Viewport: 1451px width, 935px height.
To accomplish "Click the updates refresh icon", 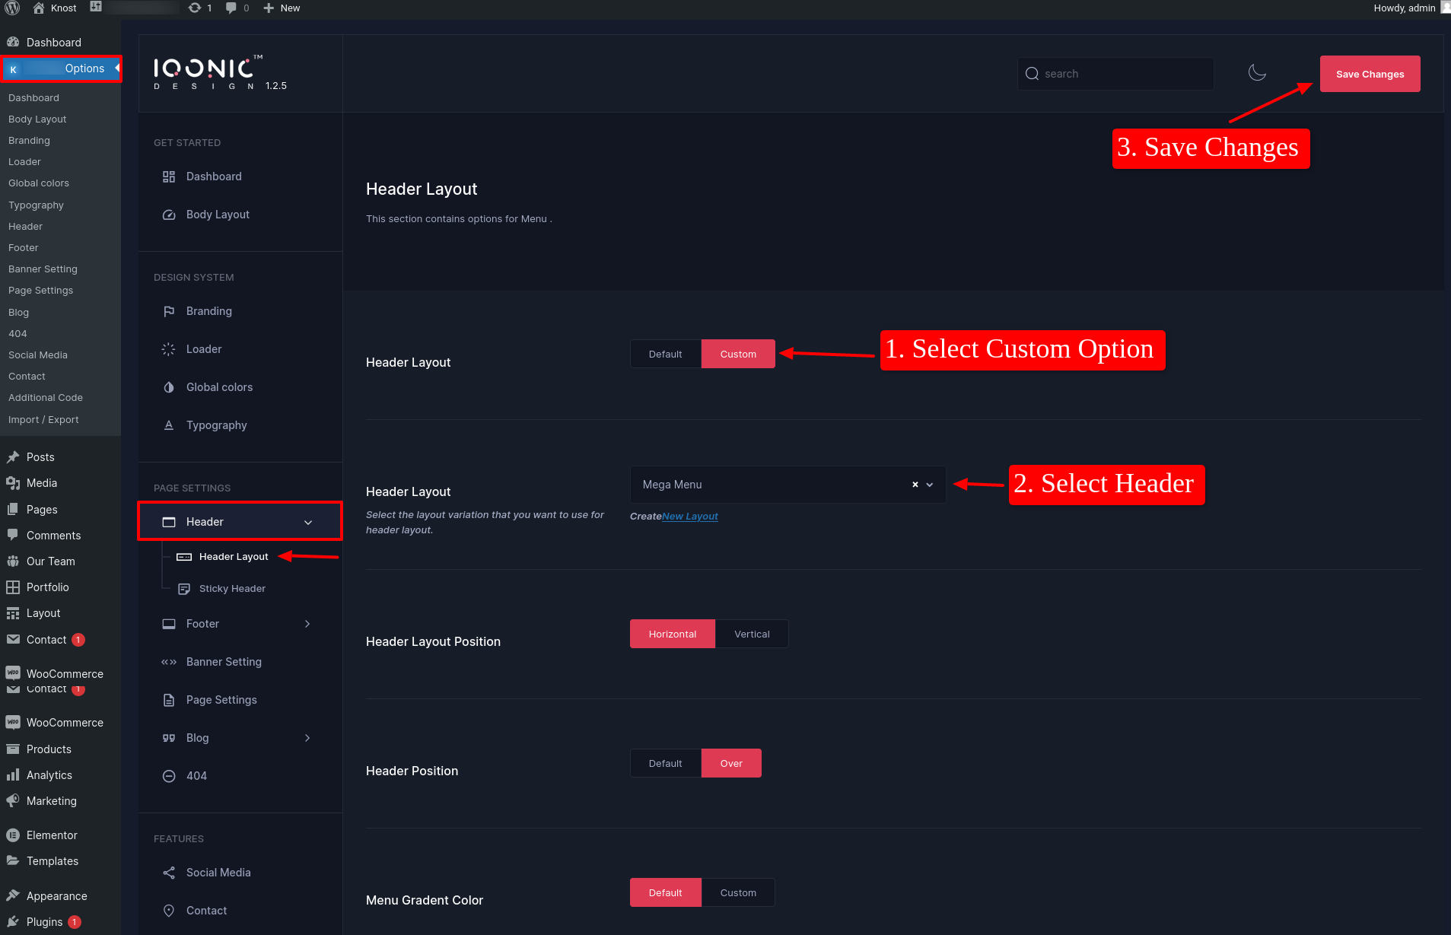I will click(195, 8).
